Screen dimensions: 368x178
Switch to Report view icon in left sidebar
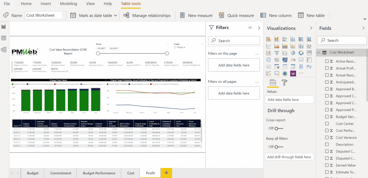click(4, 27)
